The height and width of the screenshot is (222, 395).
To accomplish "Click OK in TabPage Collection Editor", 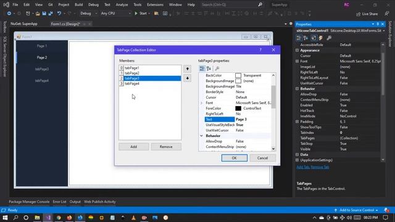I will tap(235, 158).
